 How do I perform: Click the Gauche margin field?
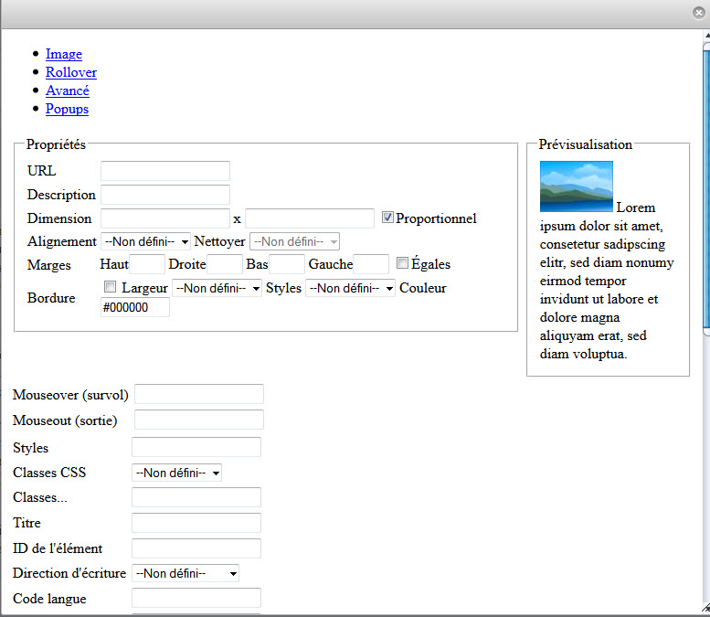click(x=371, y=264)
